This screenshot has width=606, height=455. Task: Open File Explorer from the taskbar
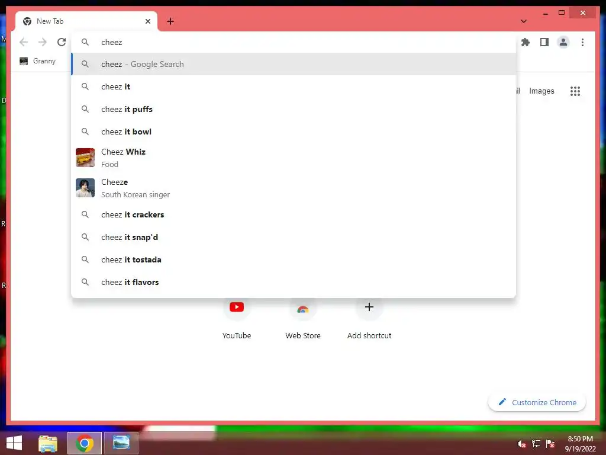coord(48,443)
